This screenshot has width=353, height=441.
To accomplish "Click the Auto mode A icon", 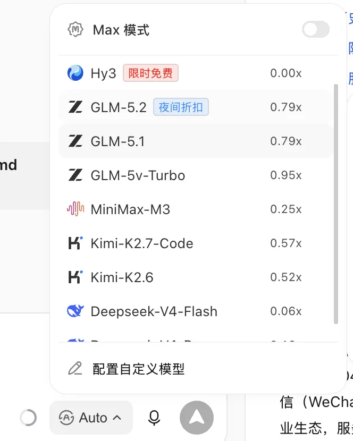I will click(x=66, y=418).
